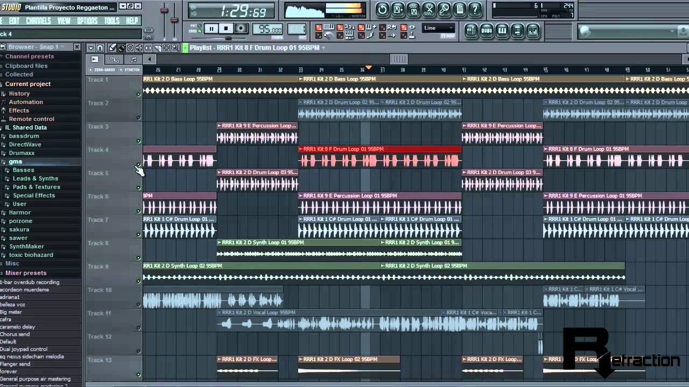The image size is (689, 387).
Task: Open the Mixer presets browser entry
Action: (26, 273)
